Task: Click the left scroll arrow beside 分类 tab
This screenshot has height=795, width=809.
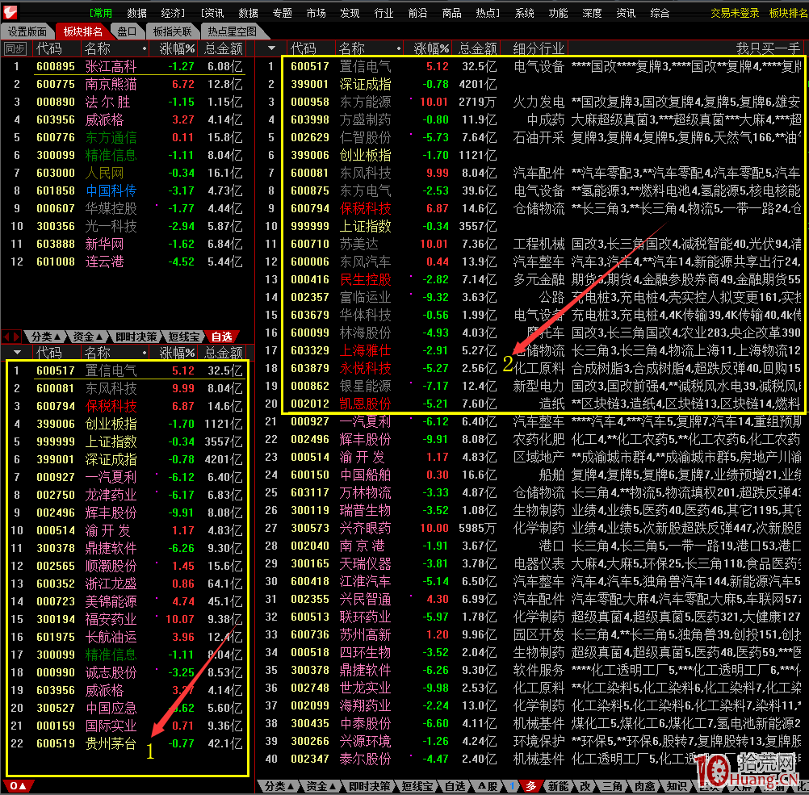Action: click(6, 337)
